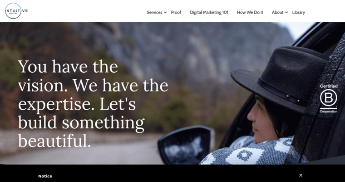Dismiss the Notice banner with X
This screenshot has width=345, height=182.
(x=301, y=175)
